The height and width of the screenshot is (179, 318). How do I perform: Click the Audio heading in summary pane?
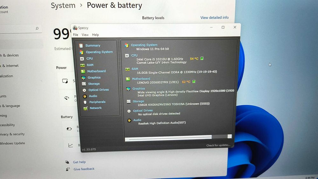click(x=137, y=120)
